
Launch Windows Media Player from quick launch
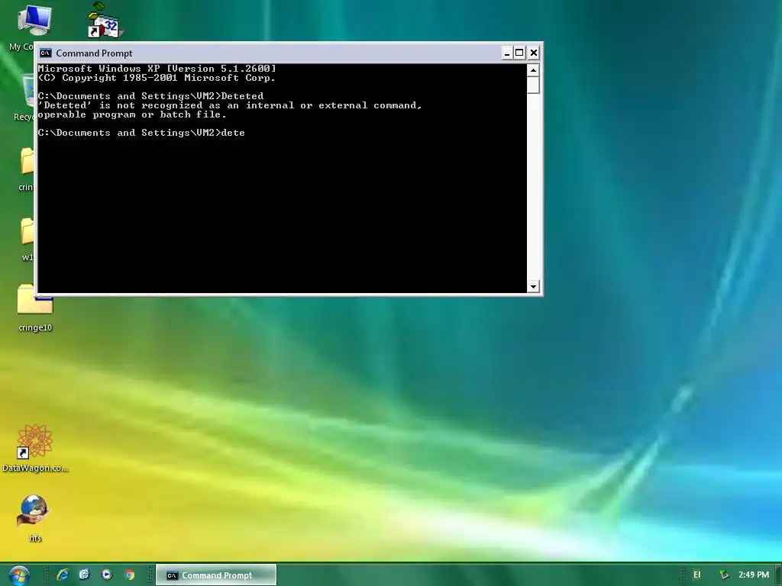pyautogui.click(x=106, y=575)
